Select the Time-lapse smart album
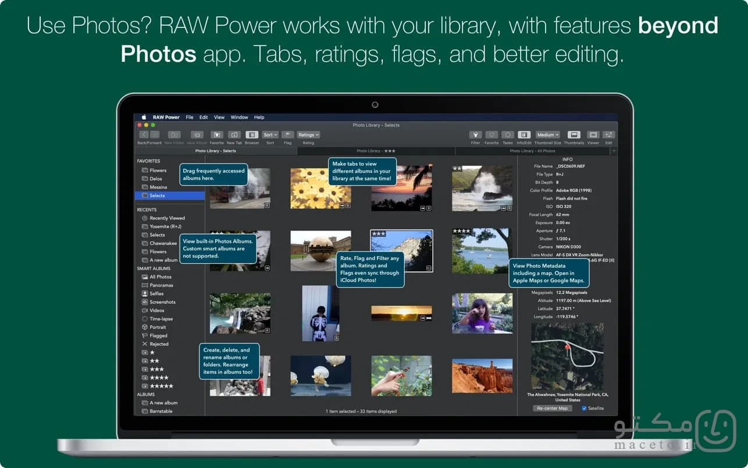This screenshot has height=468, width=748. coord(157,319)
